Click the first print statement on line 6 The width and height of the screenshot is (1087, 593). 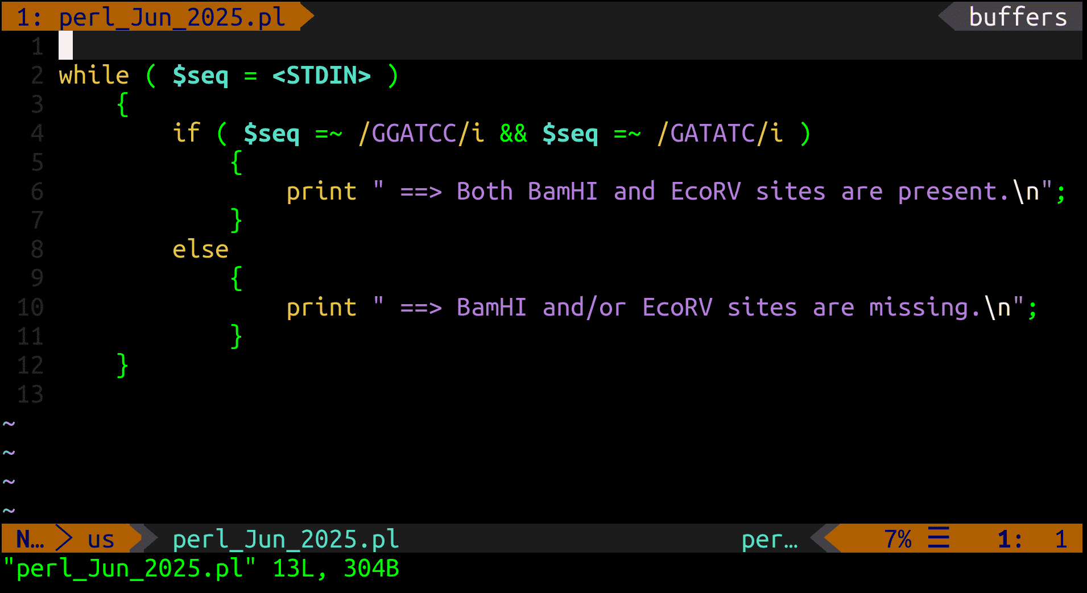(x=321, y=192)
